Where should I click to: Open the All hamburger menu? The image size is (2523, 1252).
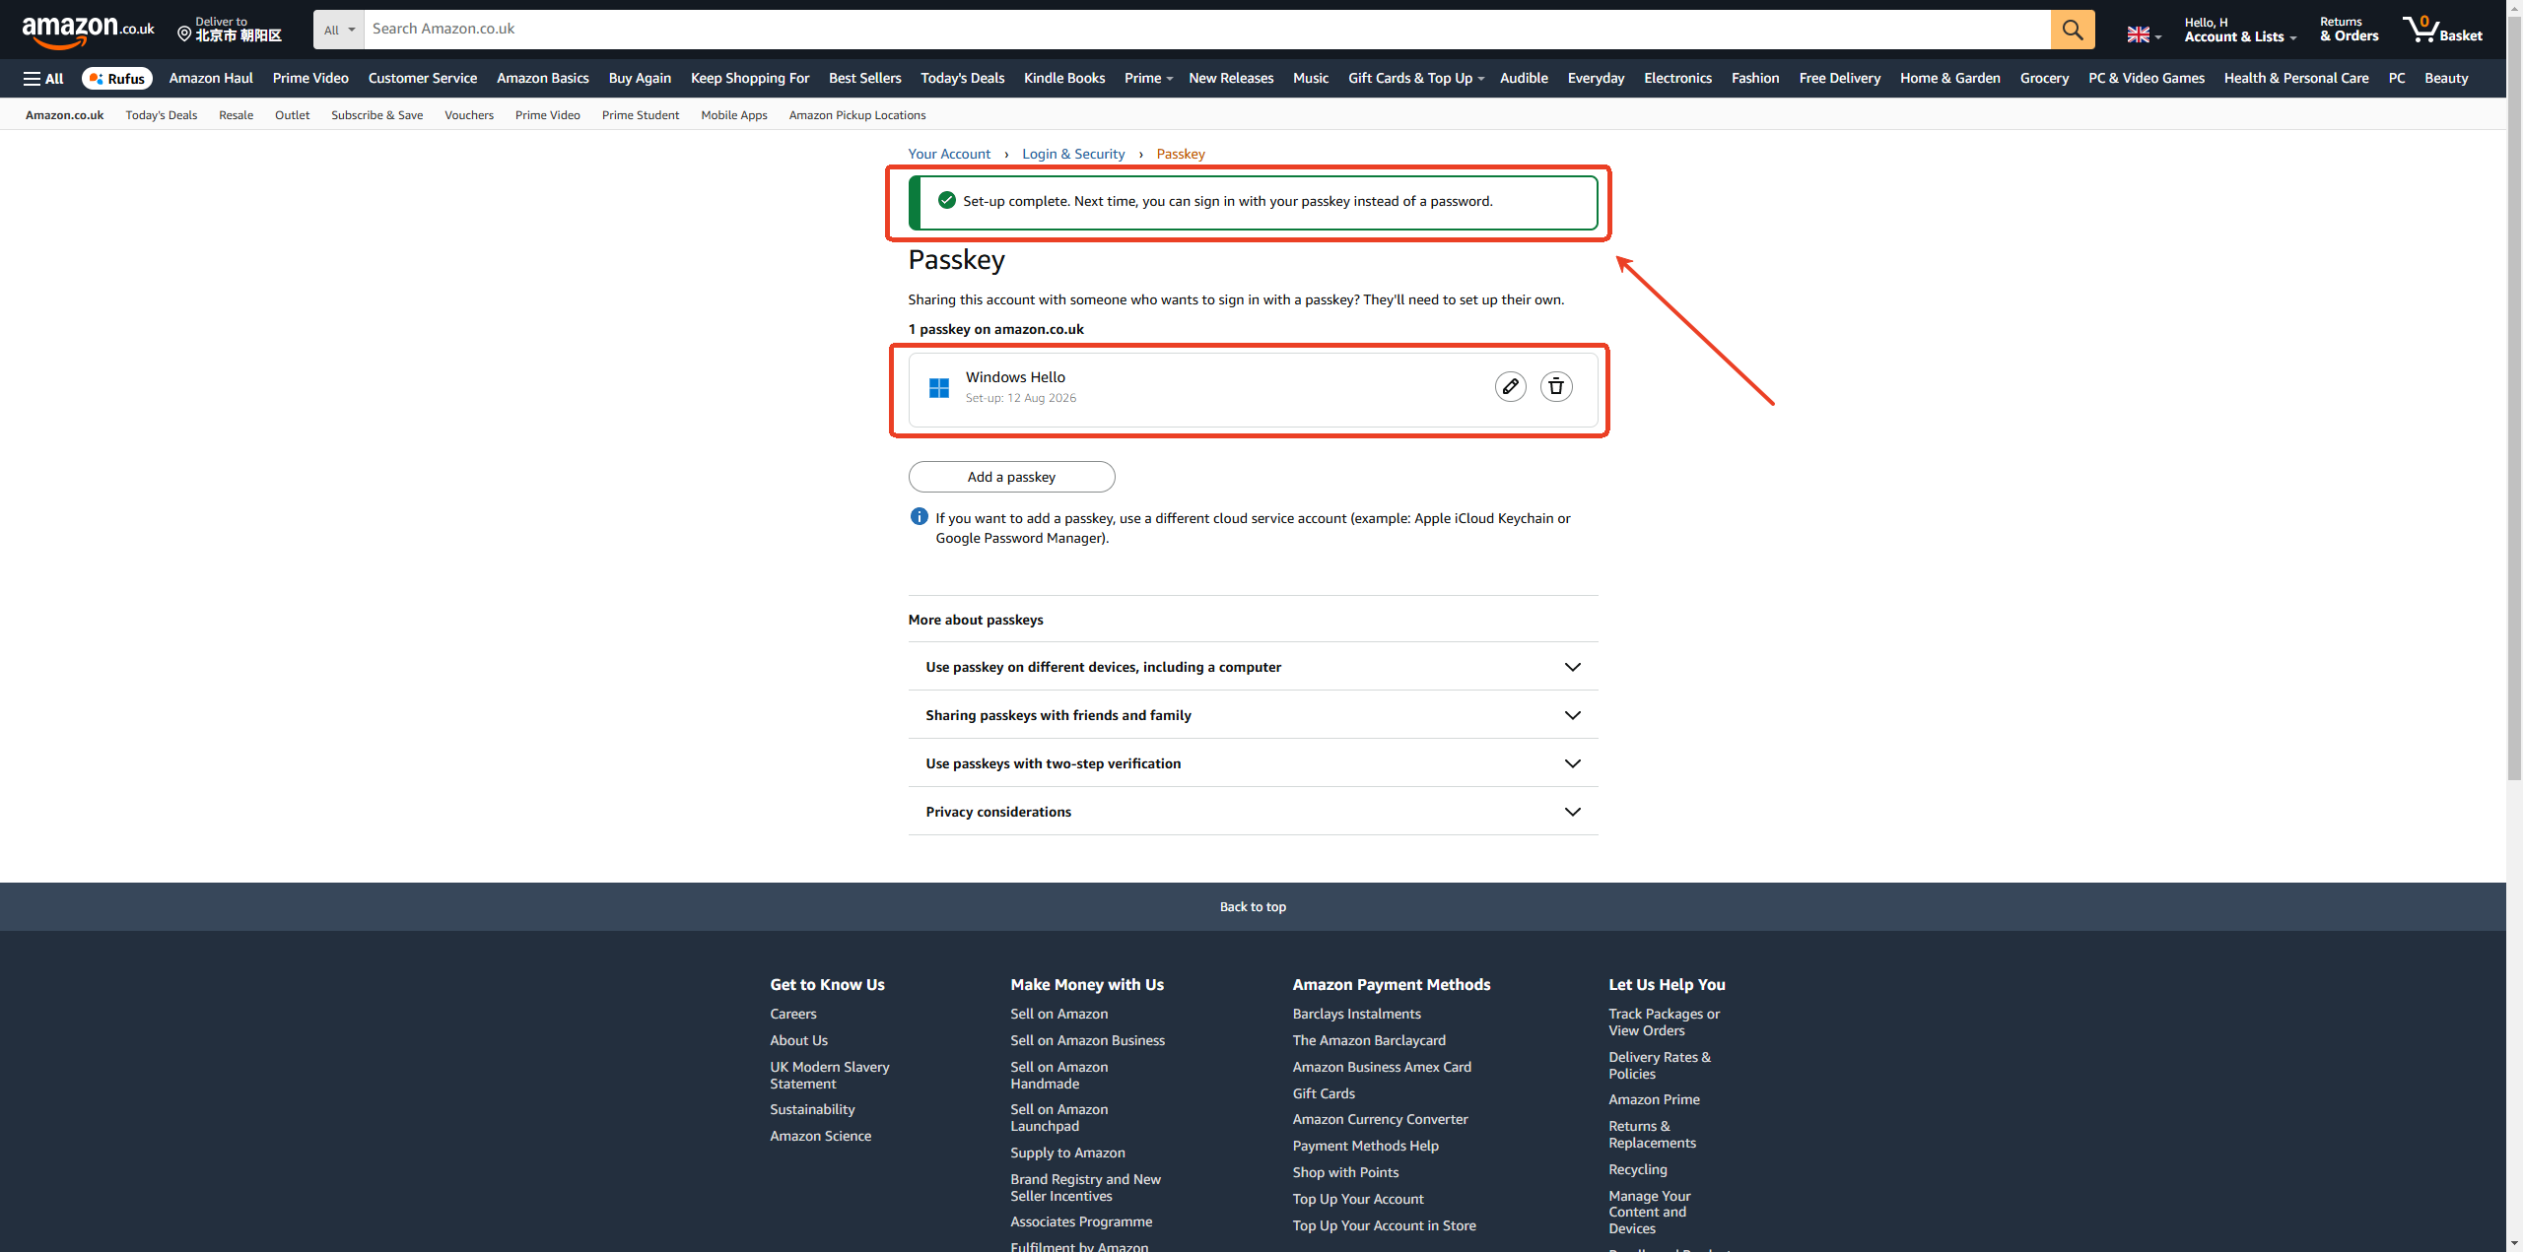pyautogui.click(x=43, y=79)
